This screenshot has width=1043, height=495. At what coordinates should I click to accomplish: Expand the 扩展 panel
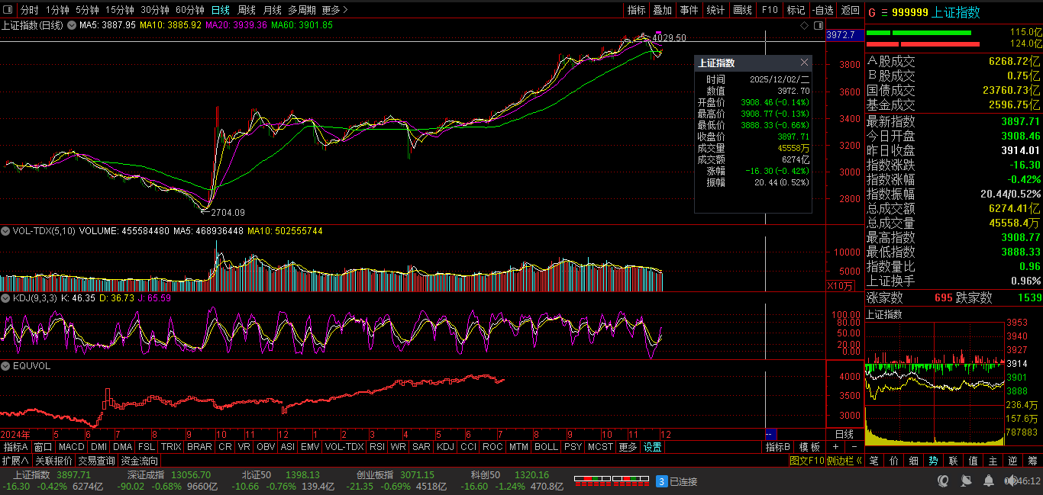click(x=15, y=461)
